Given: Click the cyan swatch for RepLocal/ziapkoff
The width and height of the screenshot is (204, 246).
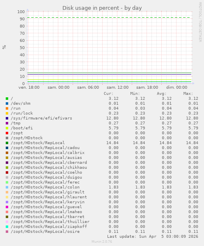Looking at the screenshot, I should coord(7,227).
